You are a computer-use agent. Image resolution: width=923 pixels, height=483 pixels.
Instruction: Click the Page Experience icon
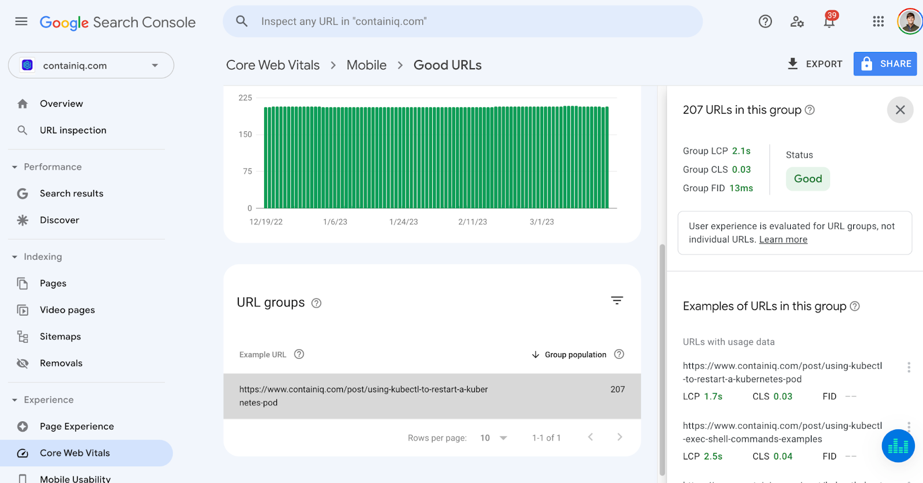click(x=22, y=427)
